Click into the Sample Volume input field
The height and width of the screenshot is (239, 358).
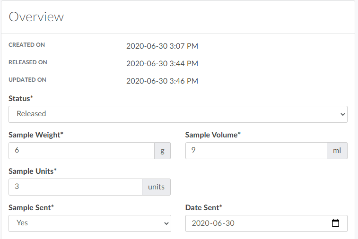click(x=255, y=151)
